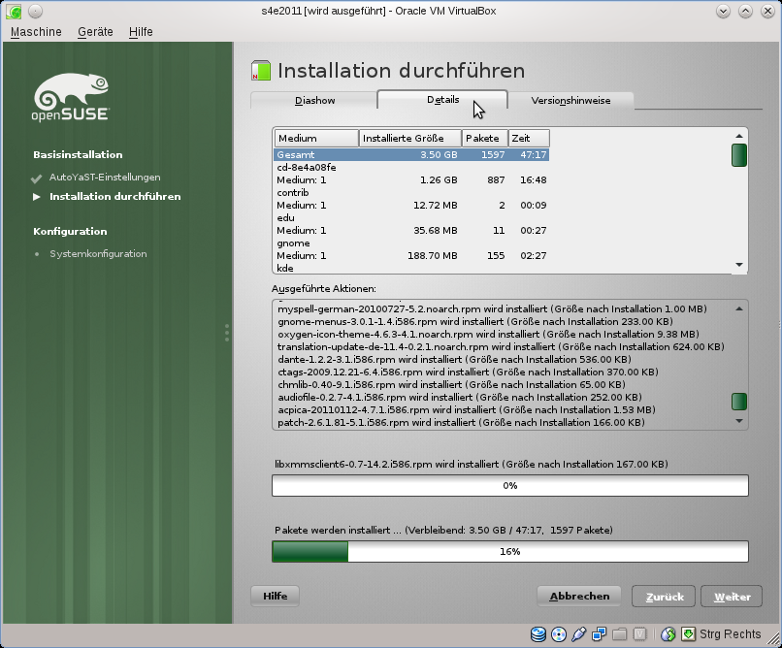Select the Gesamt row in the table
Image resolution: width=782 pixels, height=648 pixels.
(x=411, y=154)
